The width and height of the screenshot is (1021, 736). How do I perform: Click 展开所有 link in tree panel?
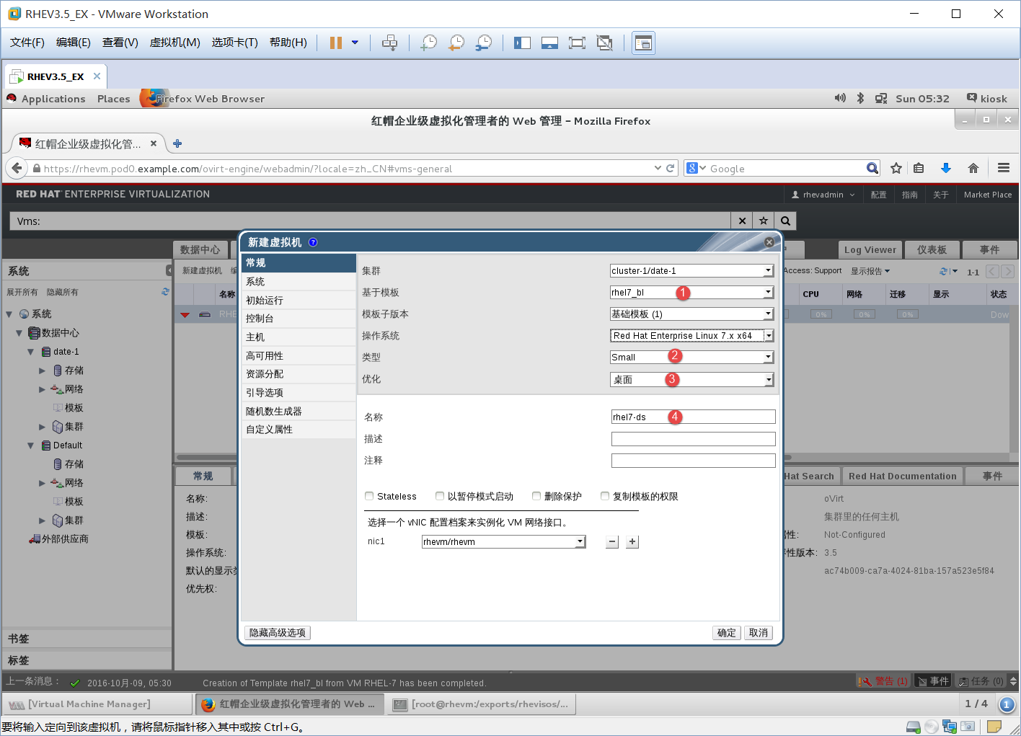pyautogui.click(x=22, y=292)
